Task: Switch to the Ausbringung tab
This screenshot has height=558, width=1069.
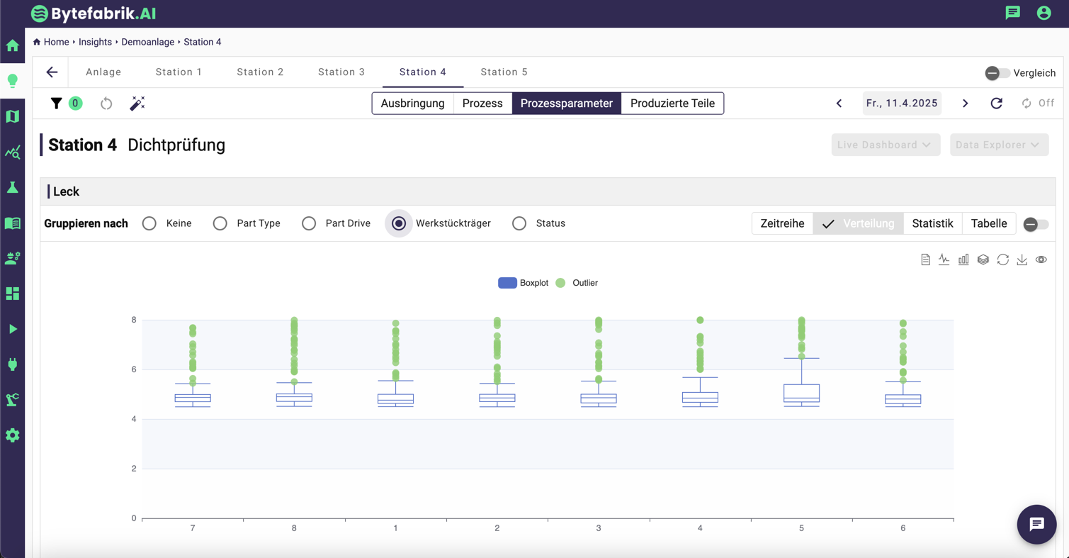Action: coord(412,104)
